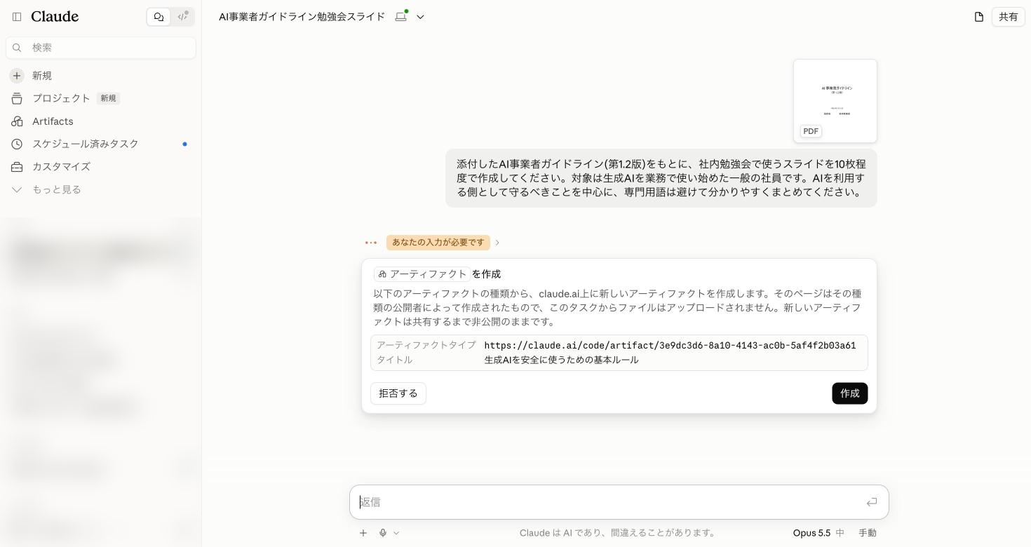Click the user message bubble text
The width and height of the screenshot is (1031, 547).
661,178
